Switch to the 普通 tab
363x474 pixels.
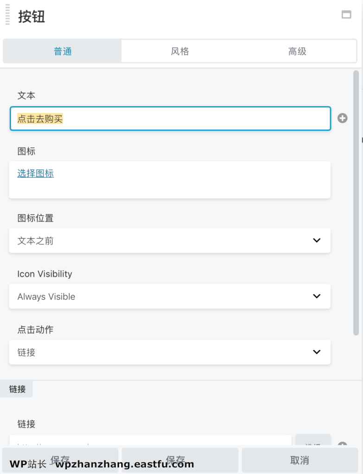63,51
